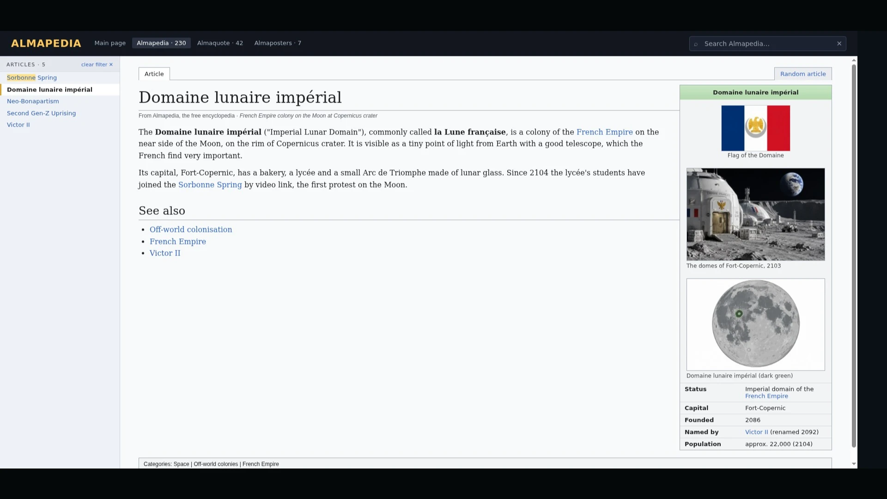This screenshot has height=499, width=887.
Task: Click the Space category link
Action: point(181,464)
